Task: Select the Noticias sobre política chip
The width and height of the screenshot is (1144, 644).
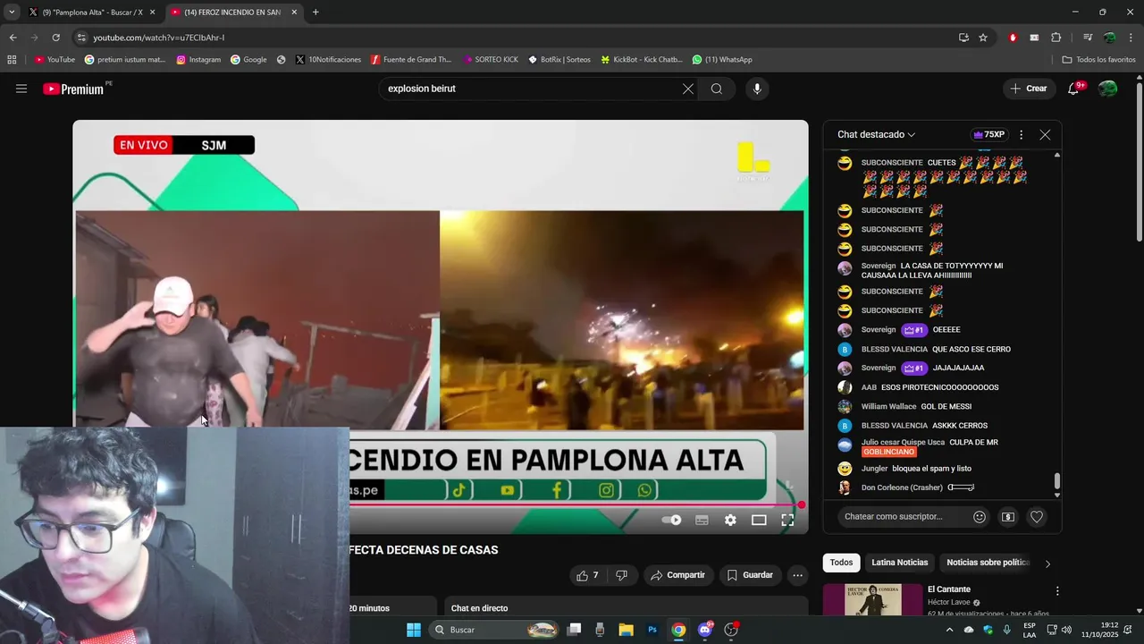Action: pos(988,563)
